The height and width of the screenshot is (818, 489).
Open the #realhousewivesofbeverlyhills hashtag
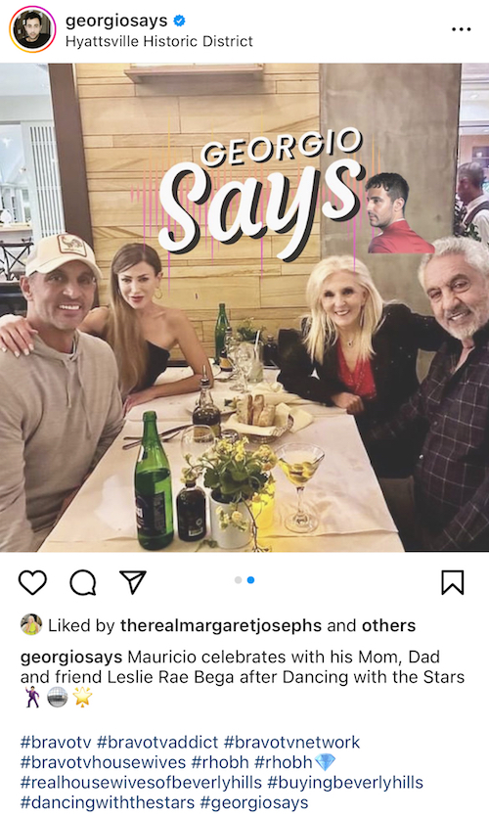click(141, 783)
